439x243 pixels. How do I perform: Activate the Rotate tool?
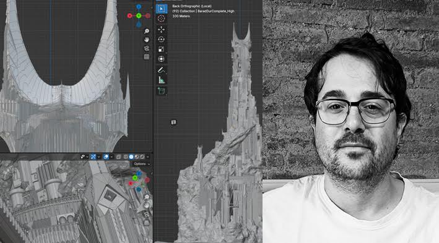pos(161,40)
